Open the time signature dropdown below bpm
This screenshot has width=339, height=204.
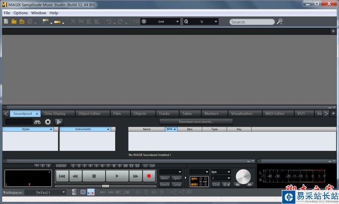click(x=221, y=178)
